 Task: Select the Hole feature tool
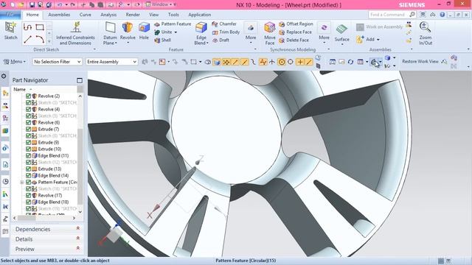pyautogui.click(x=144, y=31)
